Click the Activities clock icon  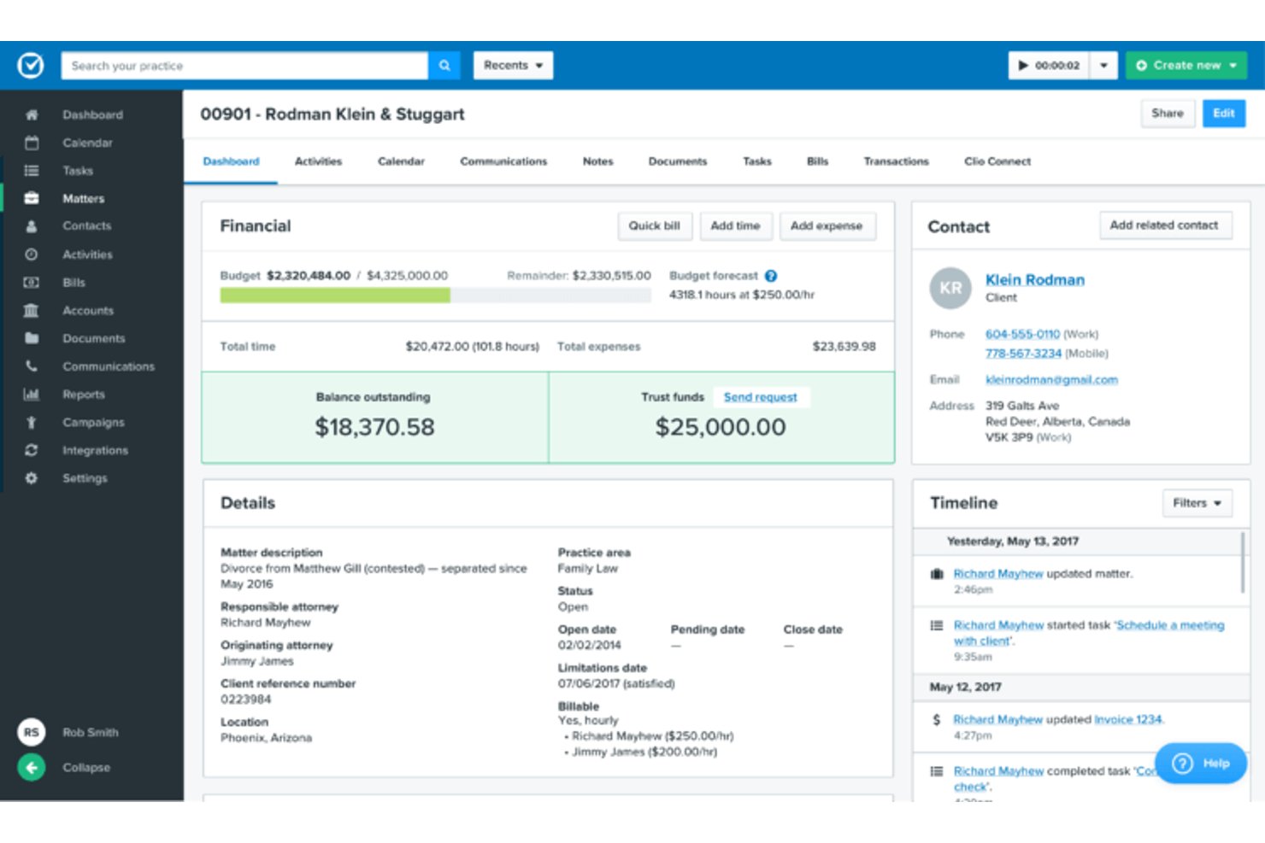32,255
